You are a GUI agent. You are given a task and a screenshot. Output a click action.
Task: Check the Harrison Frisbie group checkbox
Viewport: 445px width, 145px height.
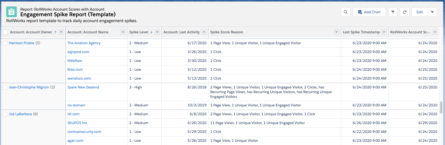5,43
